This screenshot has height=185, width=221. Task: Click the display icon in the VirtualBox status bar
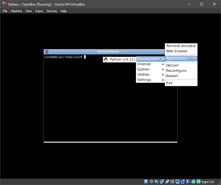pyautogui.click(x=177, y=181)
